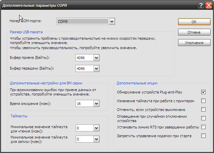Click the question mark help button

(201, 5)
